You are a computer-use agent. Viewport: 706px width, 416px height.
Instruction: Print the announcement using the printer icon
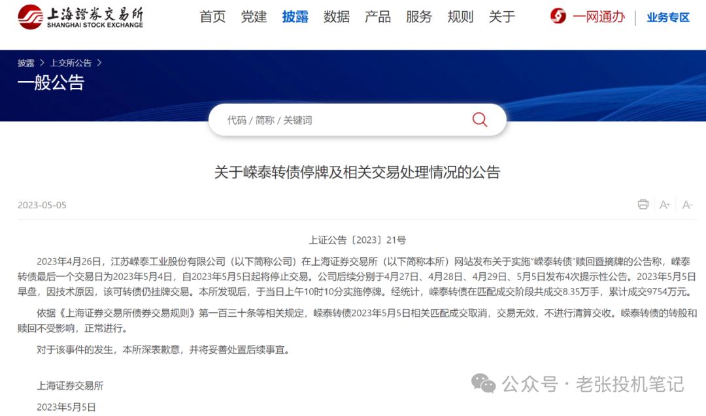click(x=643, y=204)
